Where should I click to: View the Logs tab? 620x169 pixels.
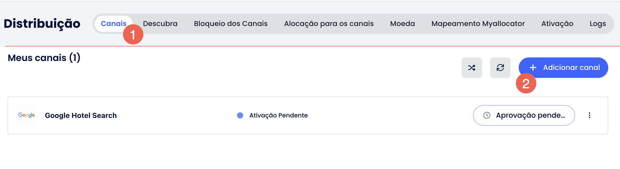tap(598, 24)
